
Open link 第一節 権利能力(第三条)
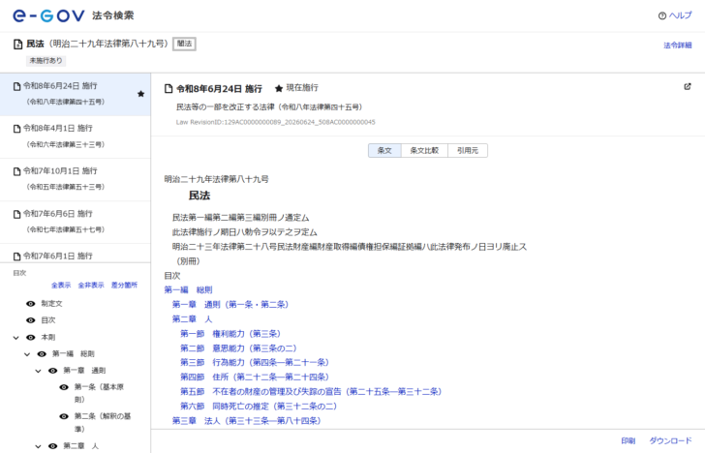[x=230, y=333]
